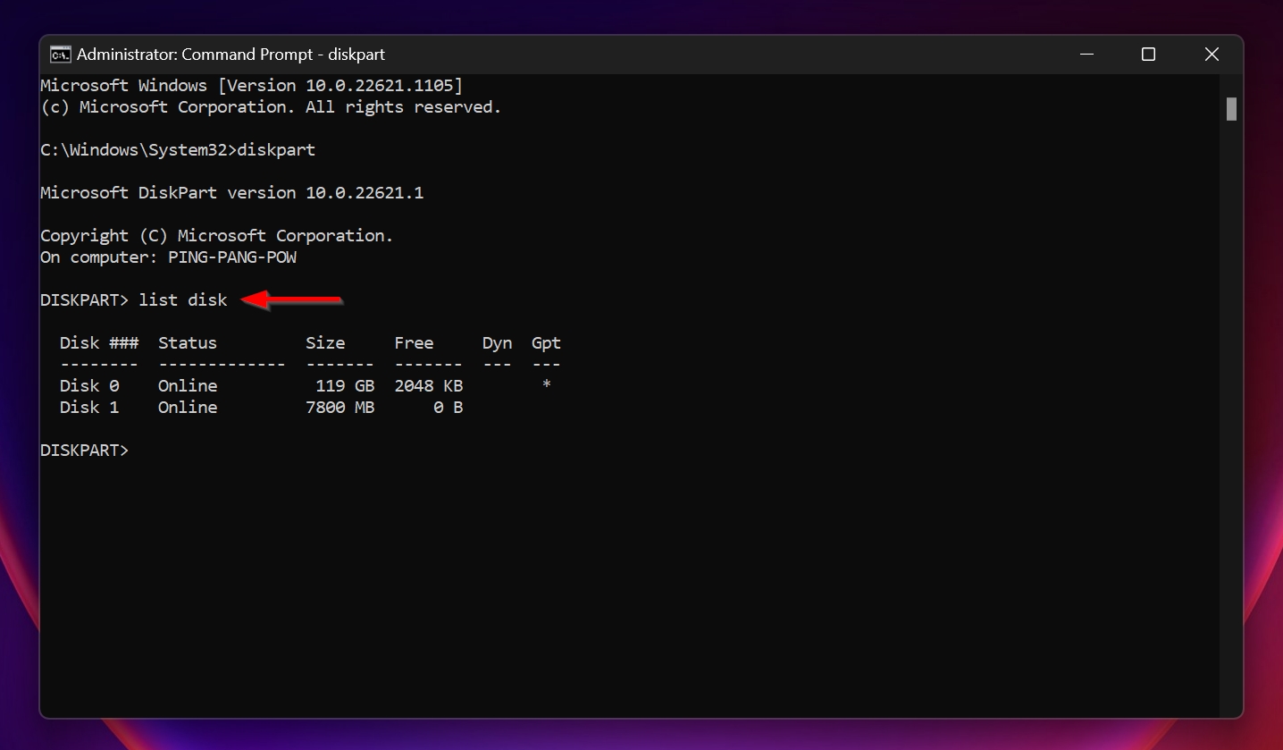
Task: Click the 'Online' status of Disk 0
Action: point(188,386)
